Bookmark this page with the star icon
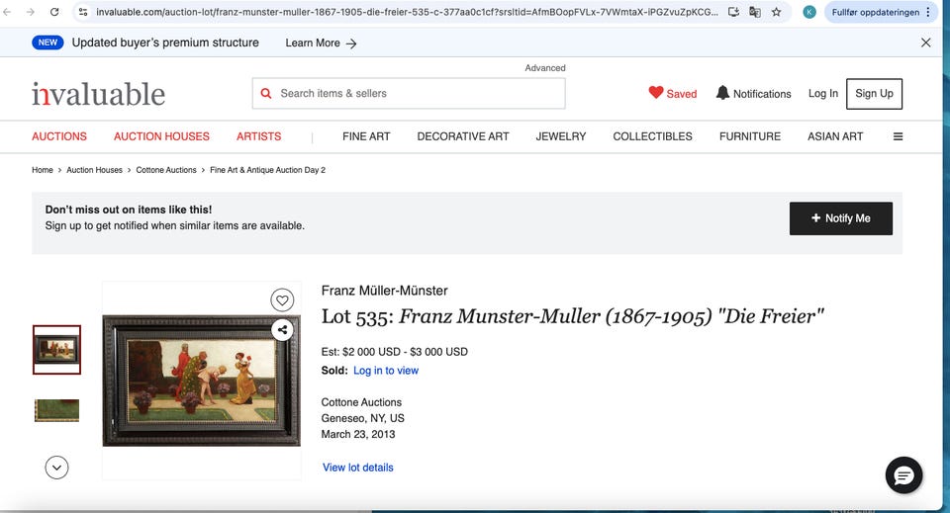The width and height of the screenshot is (950, 513). pyautogui.click(x=776, y=12)
